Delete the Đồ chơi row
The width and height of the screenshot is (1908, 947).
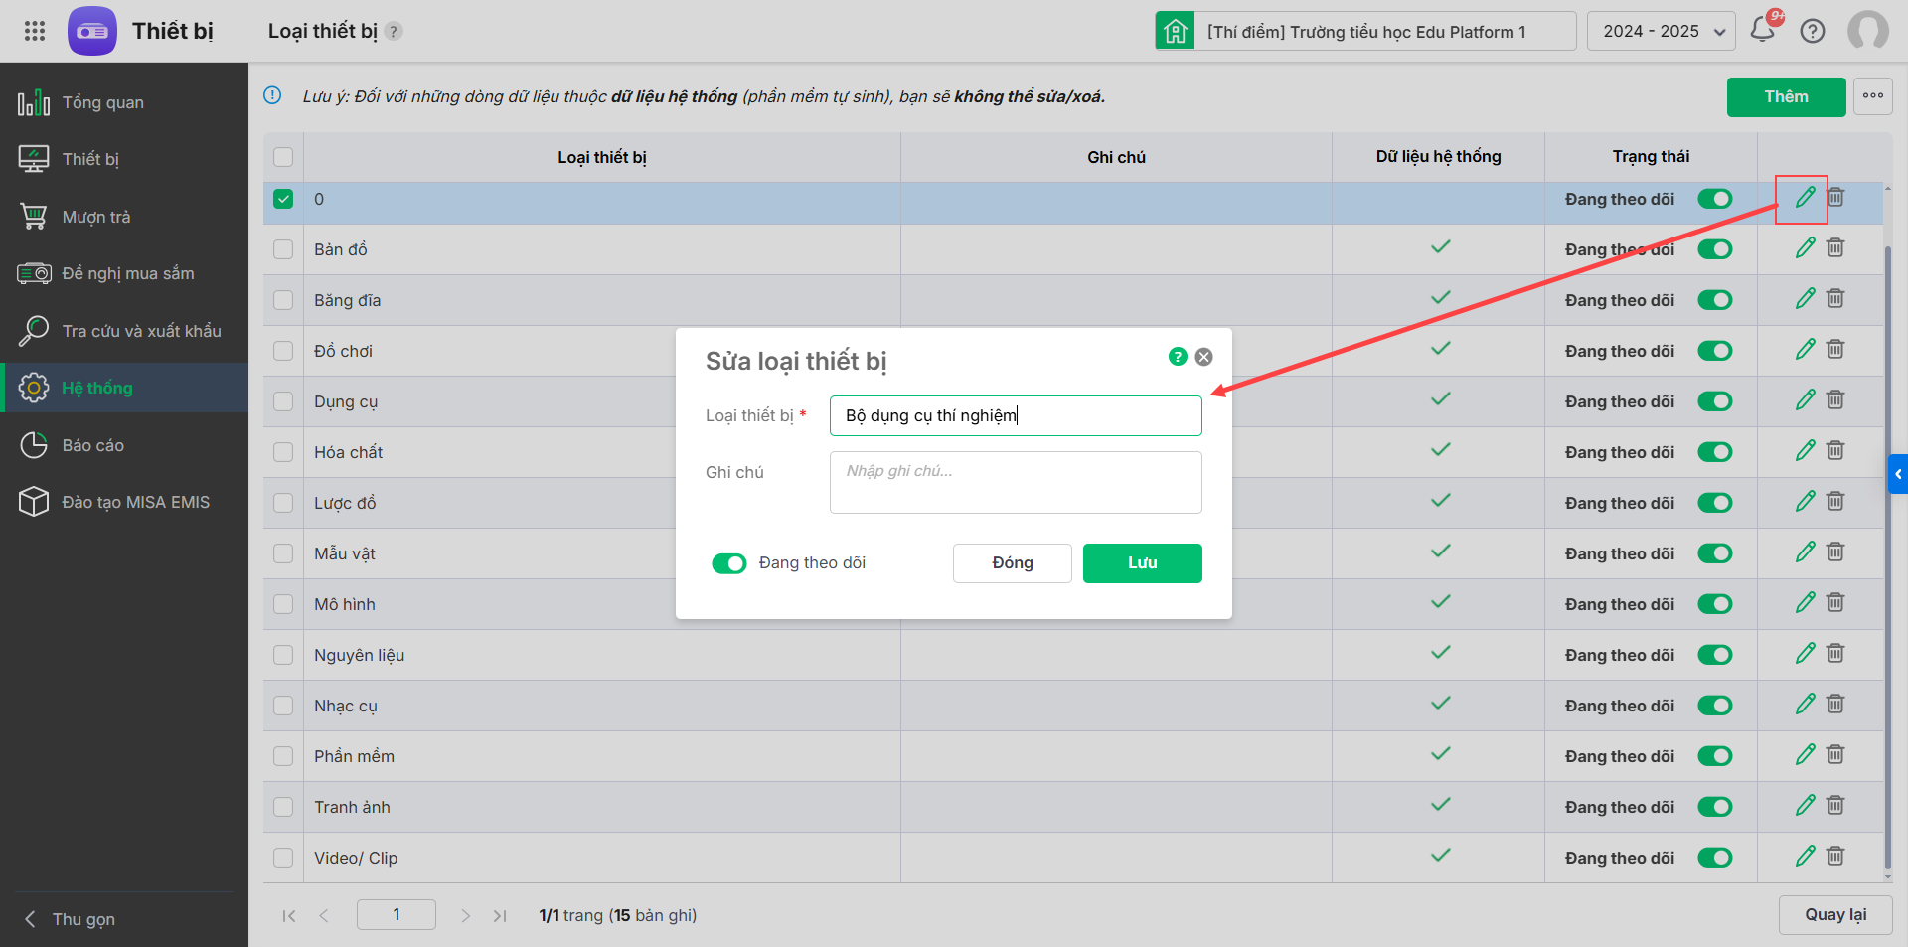pyautogui.click(x=1835, y=350)
